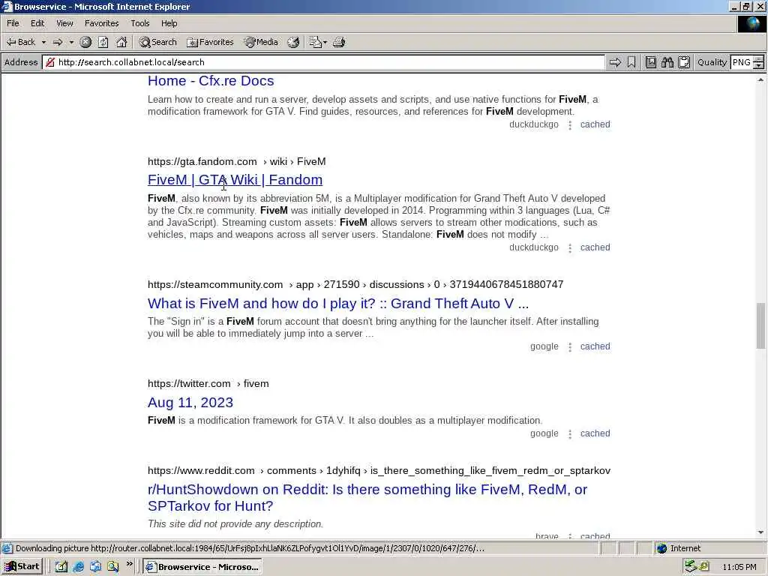Expand the Quick Launch overflow chevron
This screenshot has width=768, height=576.
pyautogui.click(x=129, y=564)
